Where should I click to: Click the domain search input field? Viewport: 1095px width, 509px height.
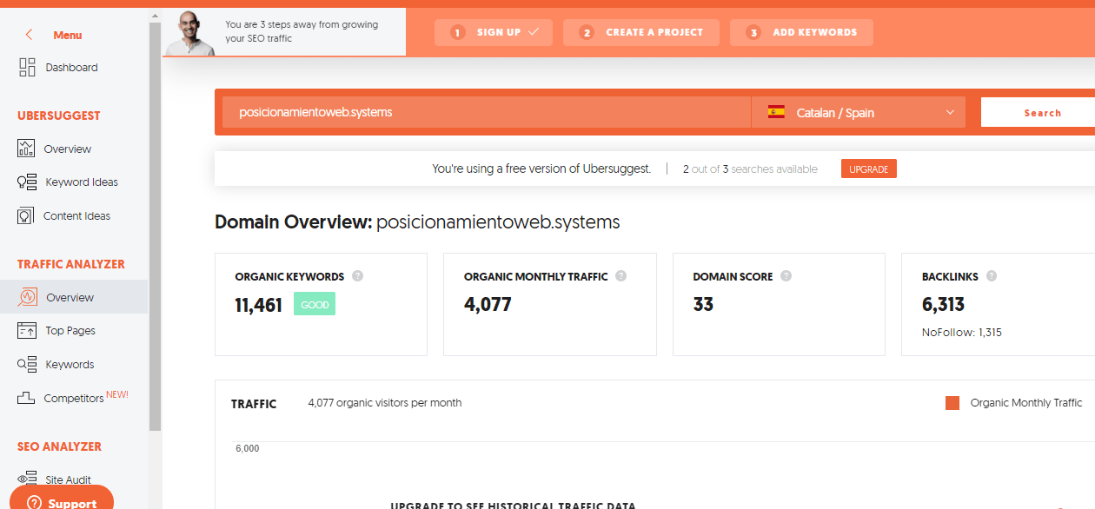[x=487, y=112]
